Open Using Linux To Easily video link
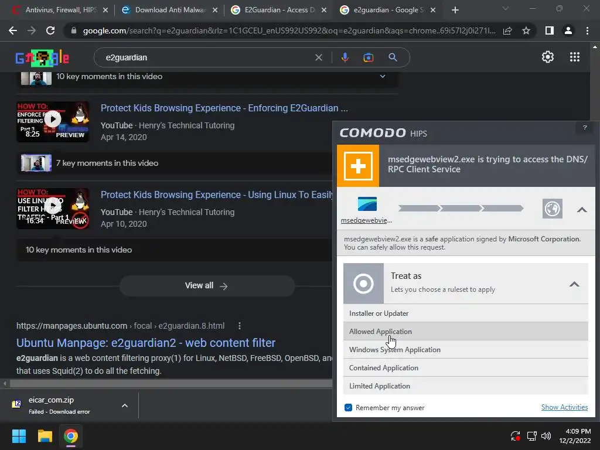The width and height of the screenshot is (600, 450). [216, 195]
